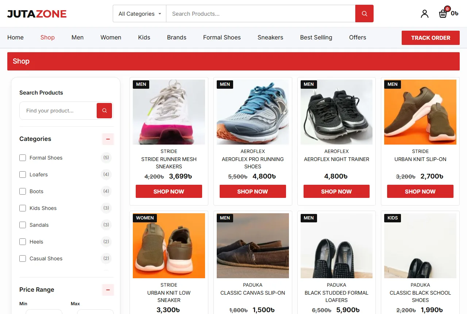Viewport: 467px width, 314px height.
Task: Click Shop Now for Urban Knit Slip-On
Action: pyautogui.click(x=420, y=191)
